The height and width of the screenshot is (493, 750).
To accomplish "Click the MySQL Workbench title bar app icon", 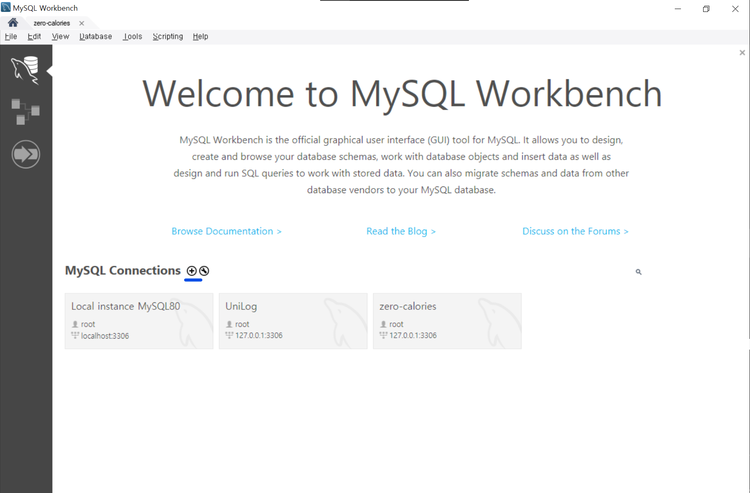I will [x=6, y=7].
